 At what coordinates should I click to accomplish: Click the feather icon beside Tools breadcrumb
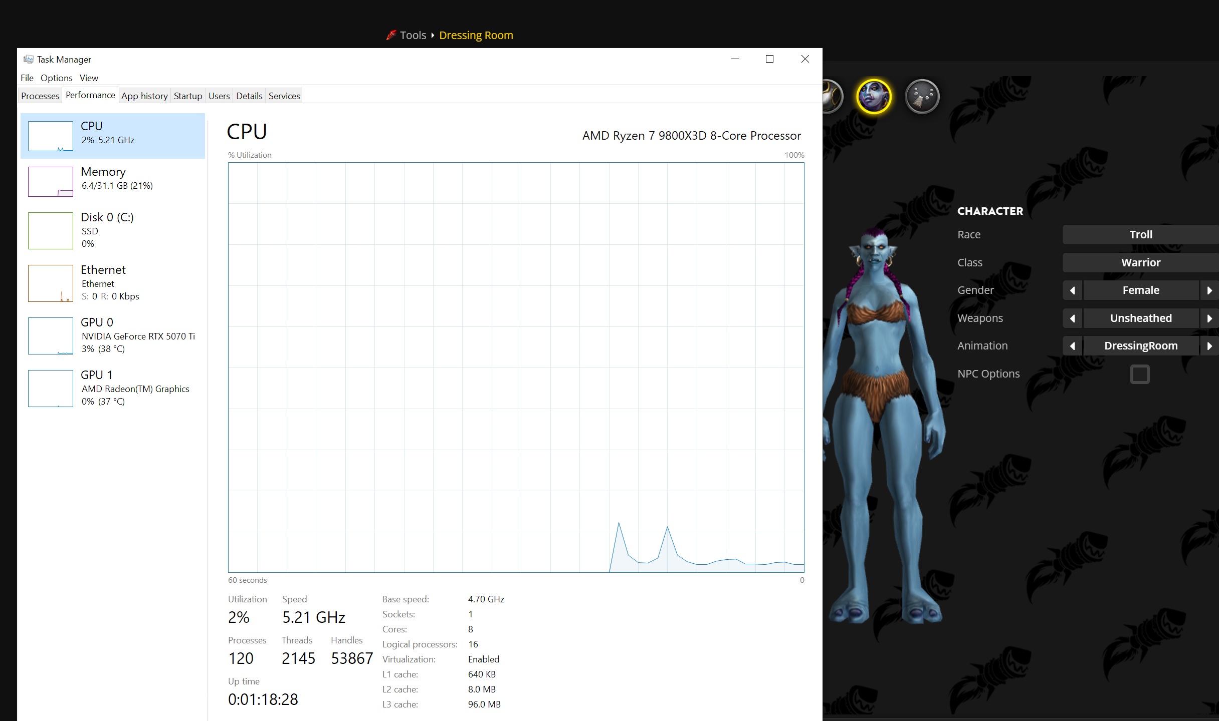tap(391, 35)
